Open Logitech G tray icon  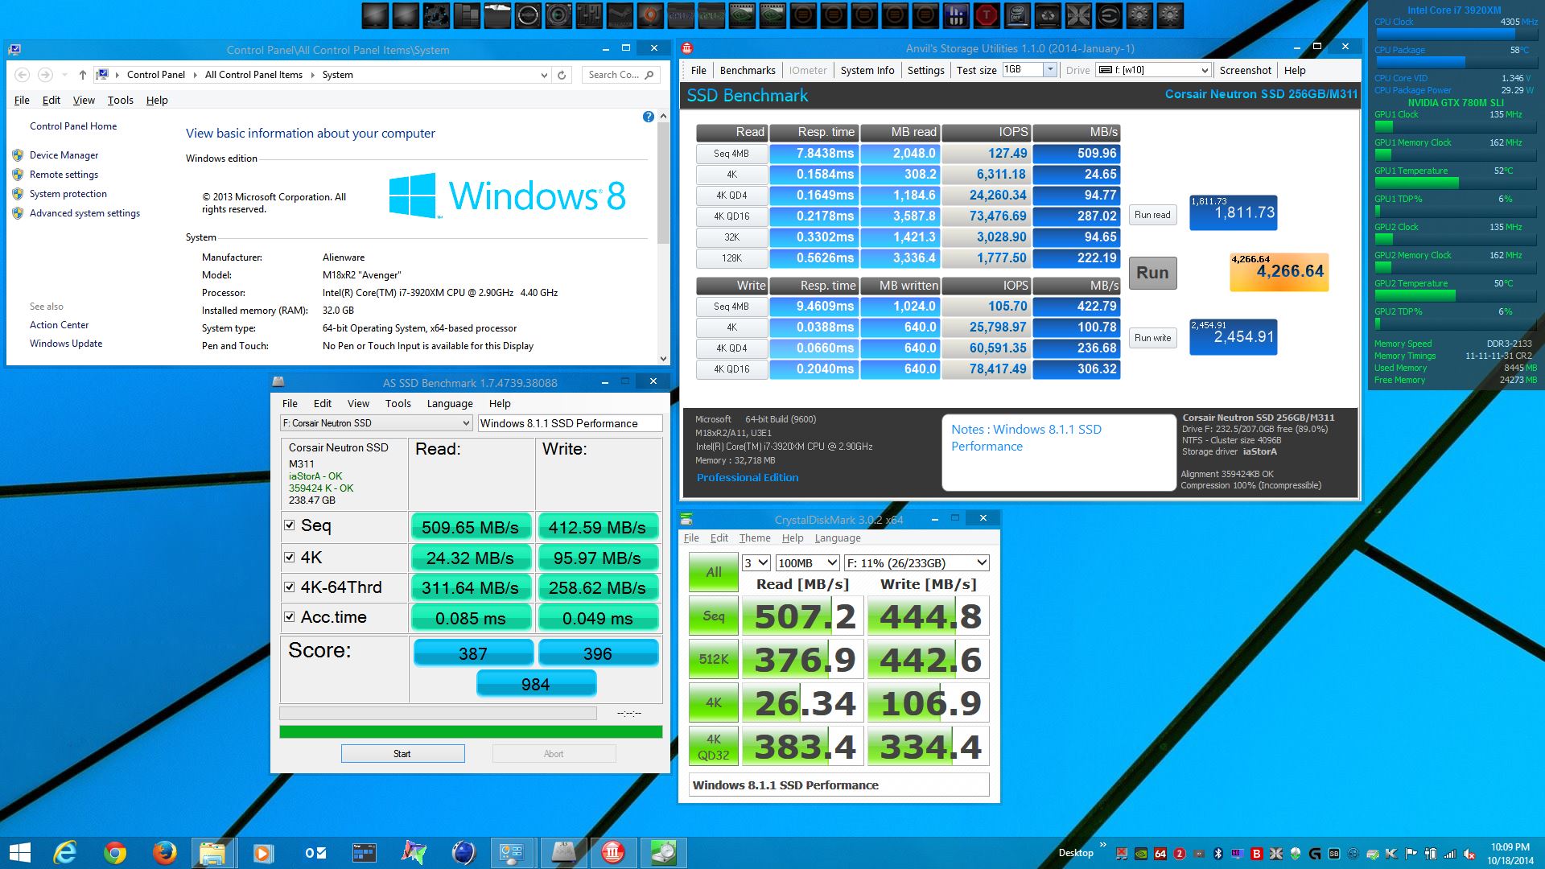tap(1315, 854)
